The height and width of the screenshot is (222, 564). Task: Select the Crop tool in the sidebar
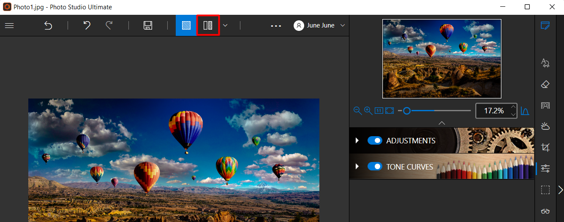pos(545,148)
